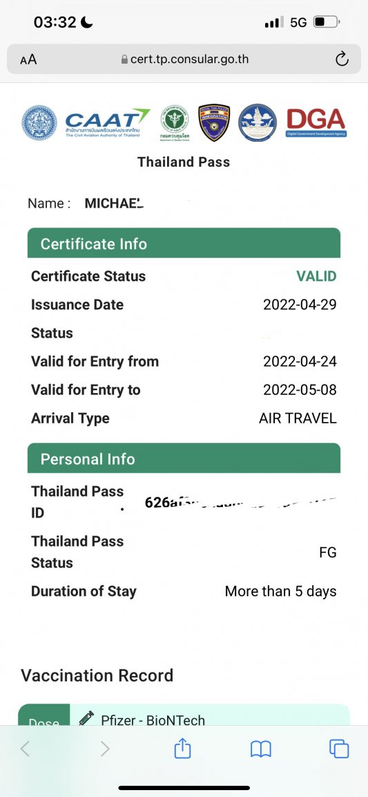
Task: Select the Pfizer - BioNTech dose entry
Action: click(184, 715)
